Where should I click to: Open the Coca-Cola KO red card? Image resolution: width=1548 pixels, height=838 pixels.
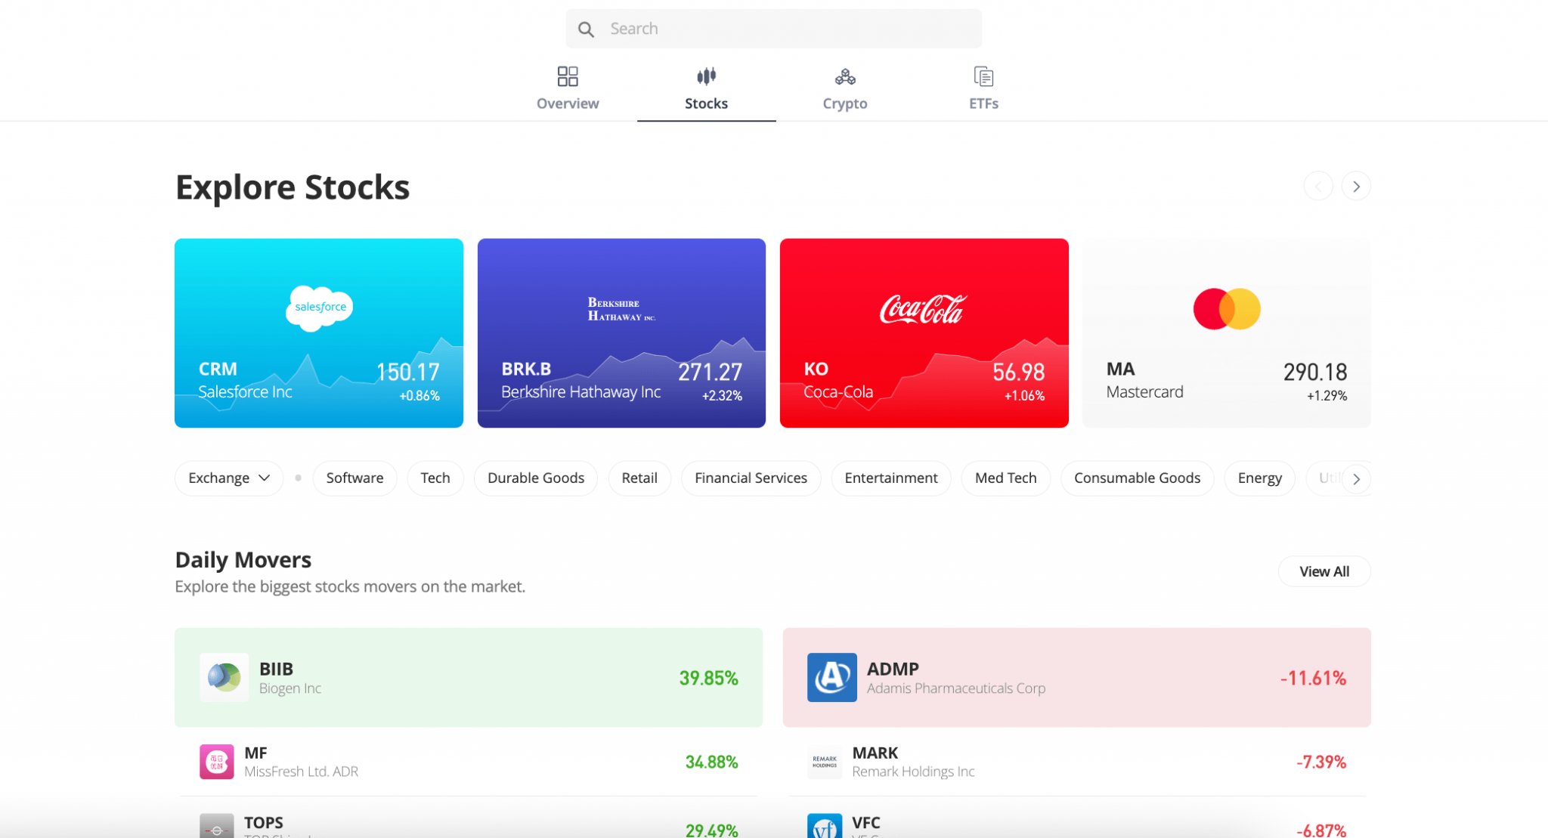[924, 333]
